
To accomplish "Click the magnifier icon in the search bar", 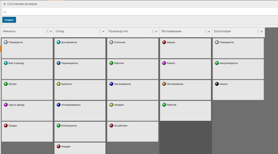I will pos(5,12).
